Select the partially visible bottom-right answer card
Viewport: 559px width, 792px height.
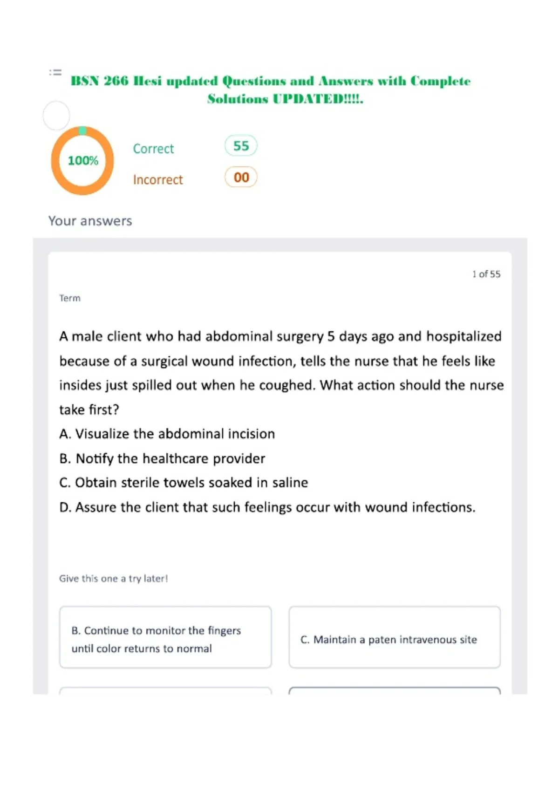[395, 690]
